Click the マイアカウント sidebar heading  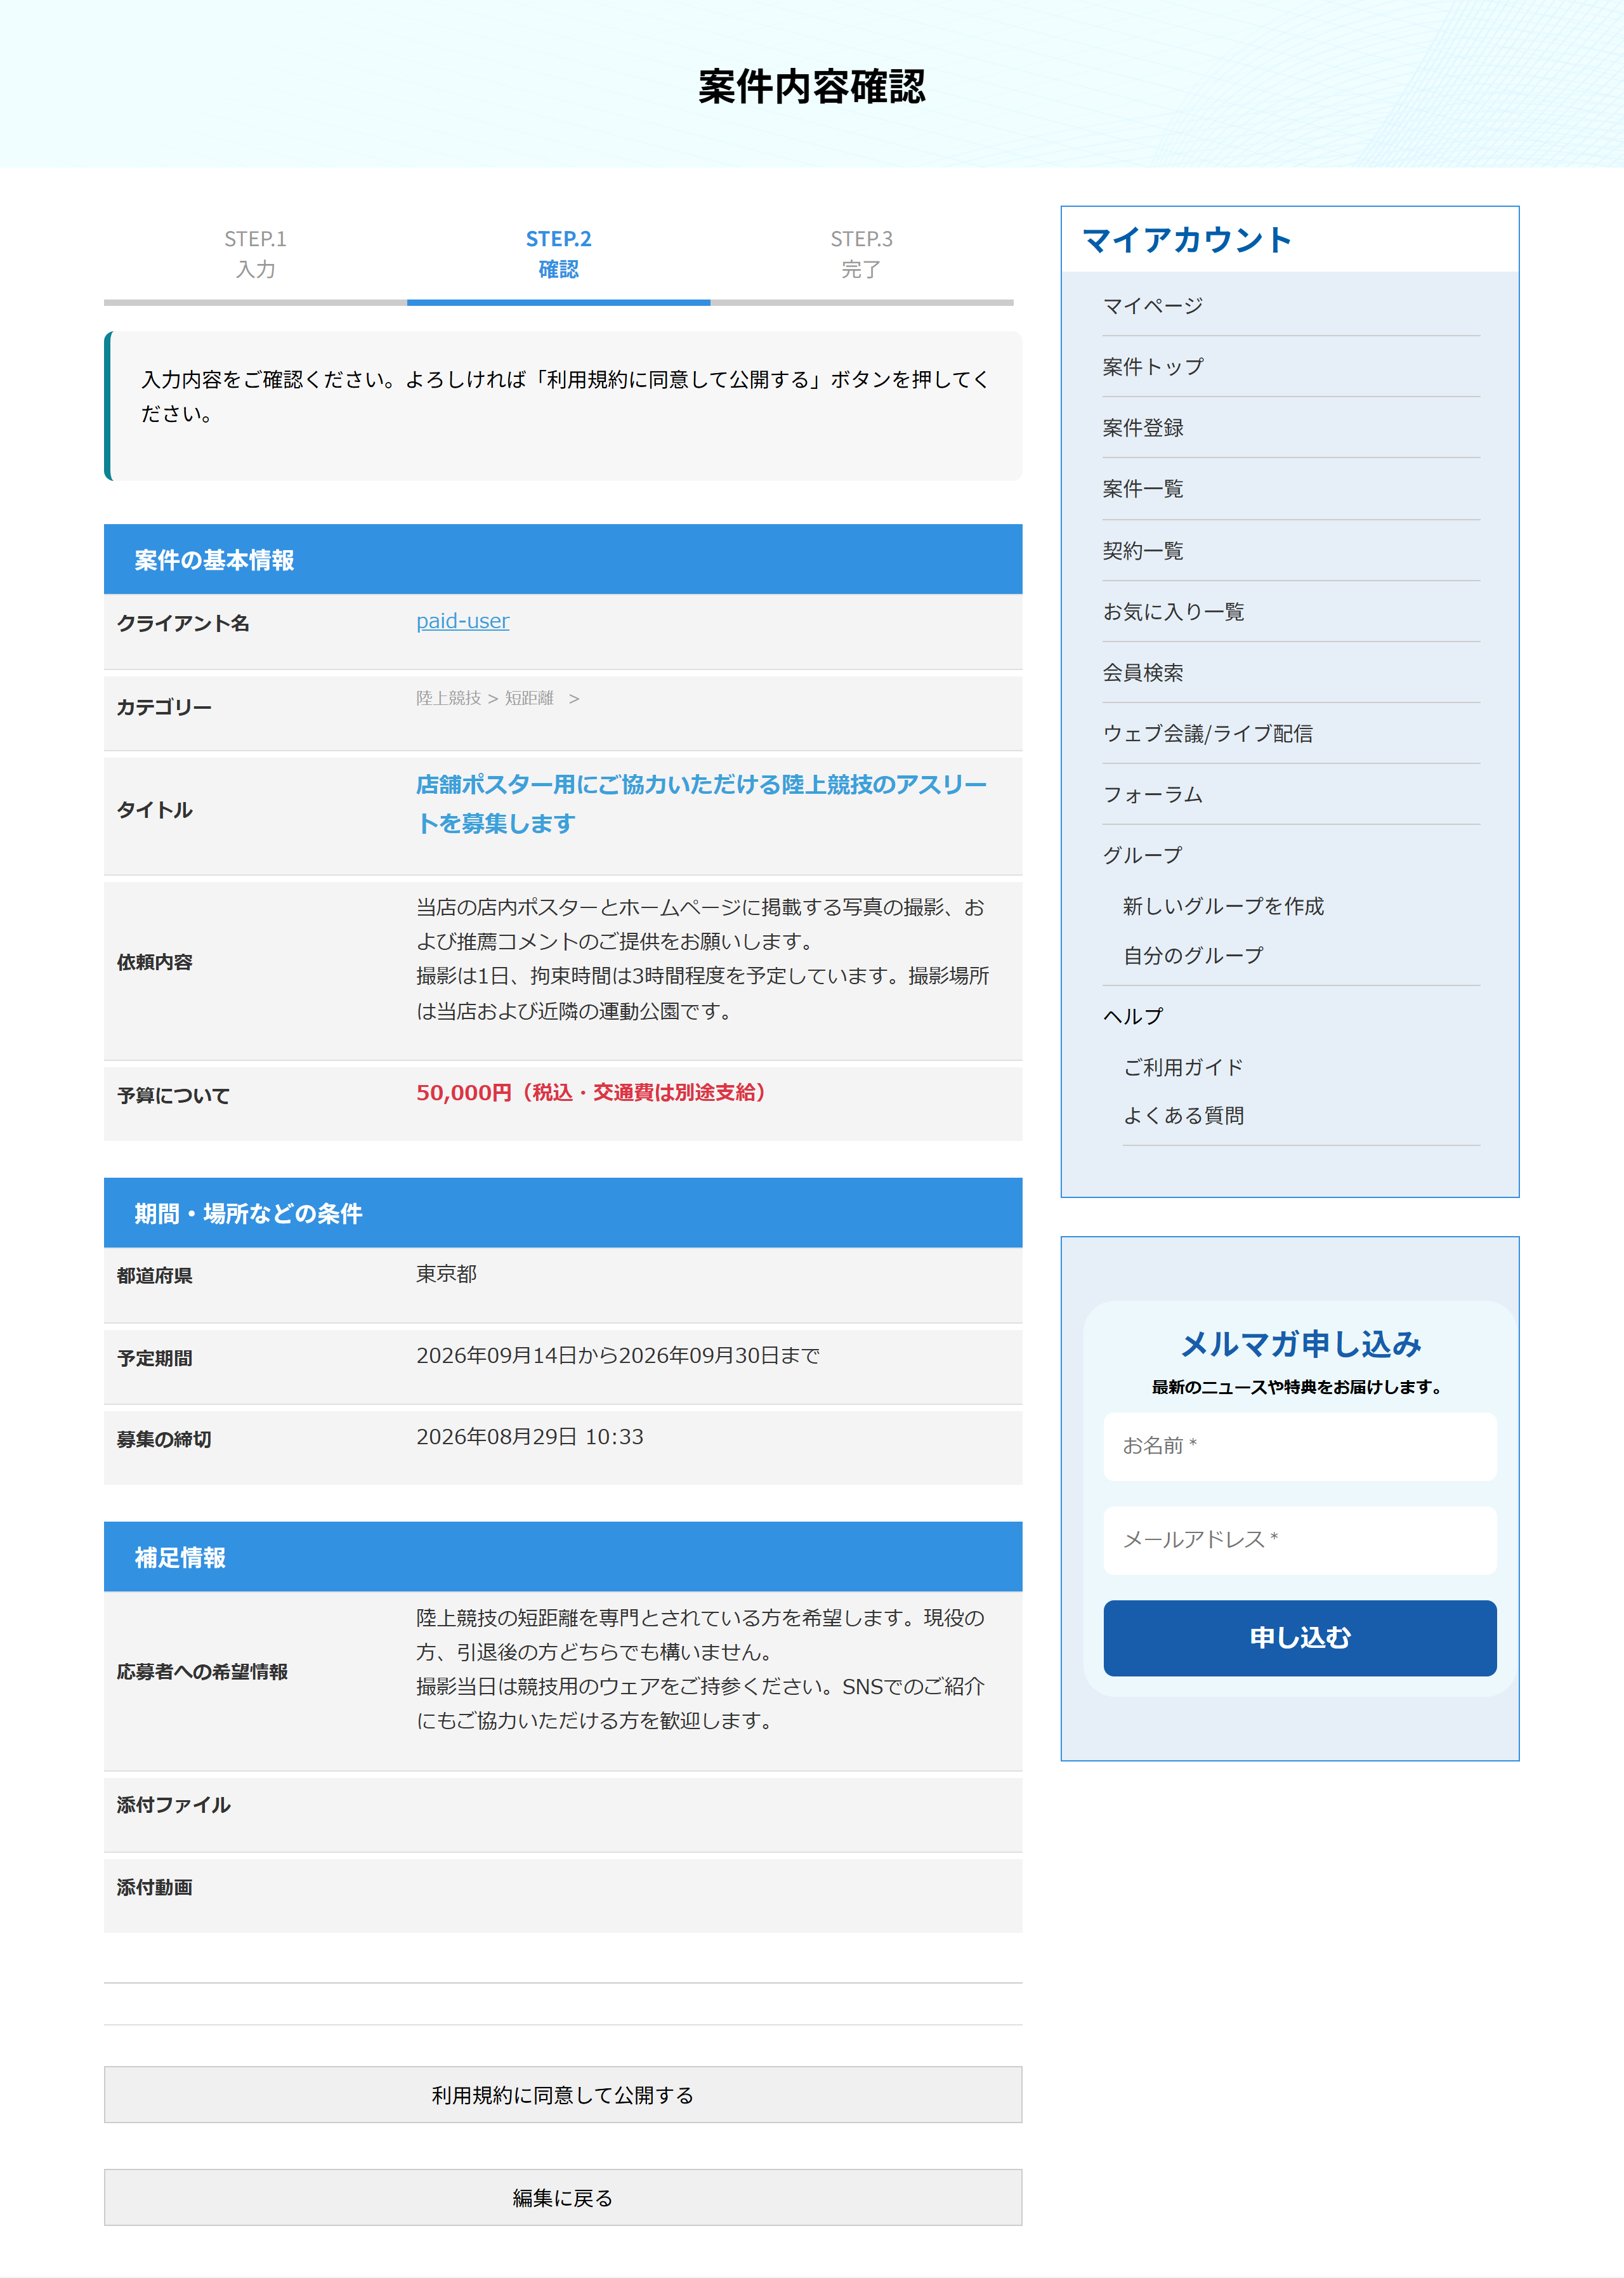pos(1187,240)
